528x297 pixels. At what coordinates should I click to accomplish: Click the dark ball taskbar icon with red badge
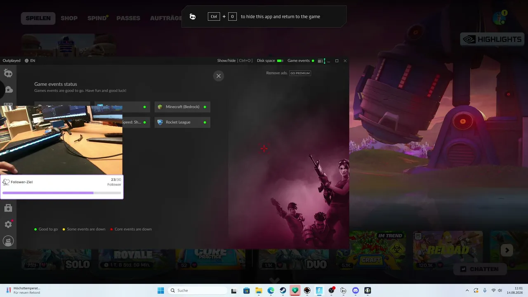point(331,290)
